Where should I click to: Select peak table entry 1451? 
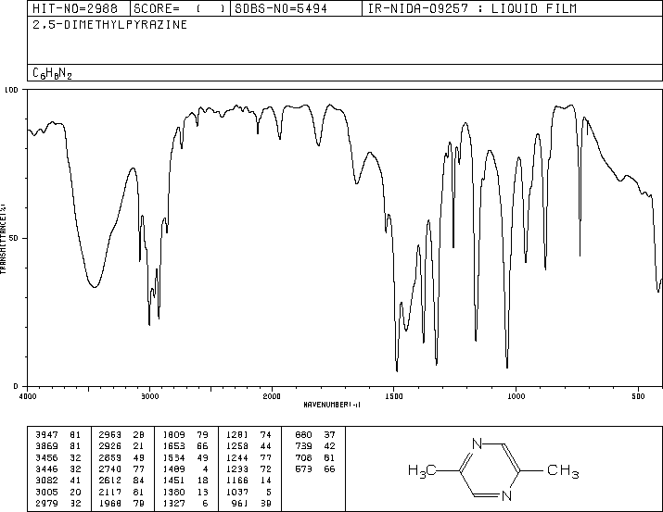click(173, 481)
